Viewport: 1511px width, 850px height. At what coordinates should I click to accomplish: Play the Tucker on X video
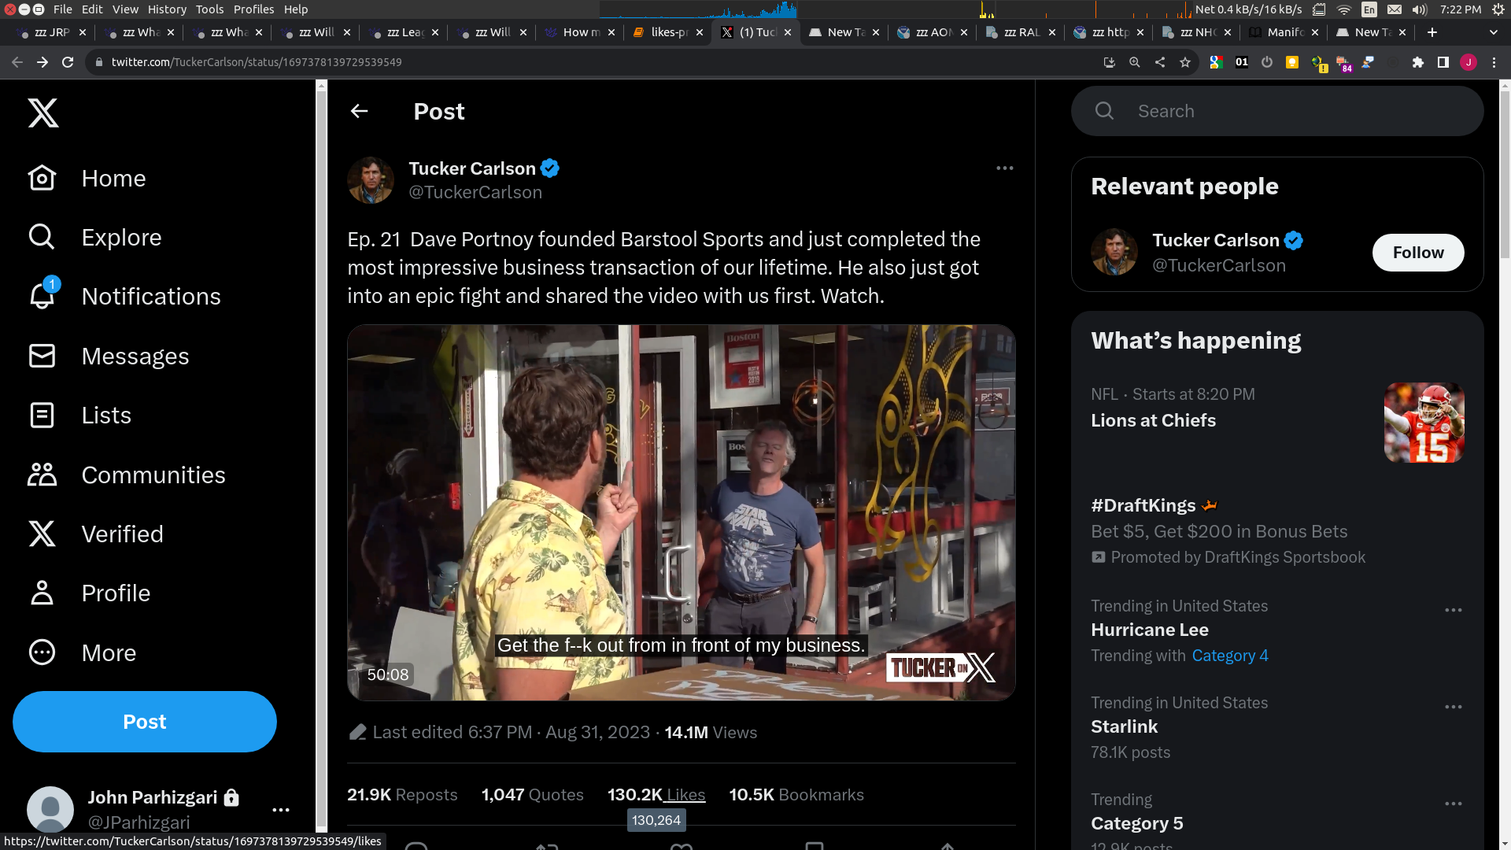tap(682, 512)
